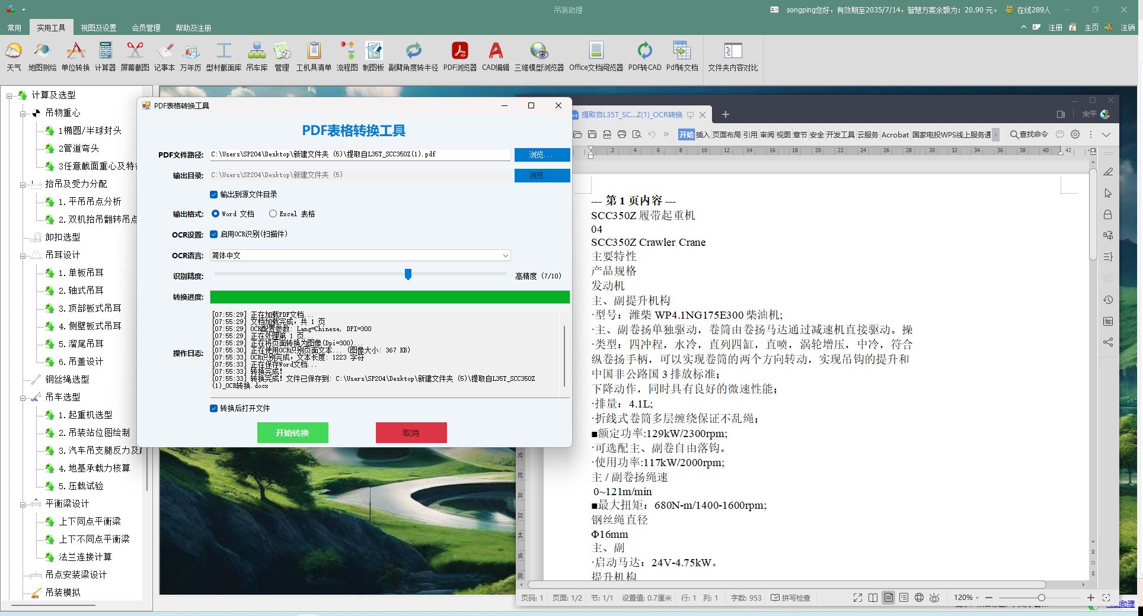Collapse the 抬吊及受力分配 node
Image resolution: width=1143 pixels, height=616 pixels.
tap(23, 184)
